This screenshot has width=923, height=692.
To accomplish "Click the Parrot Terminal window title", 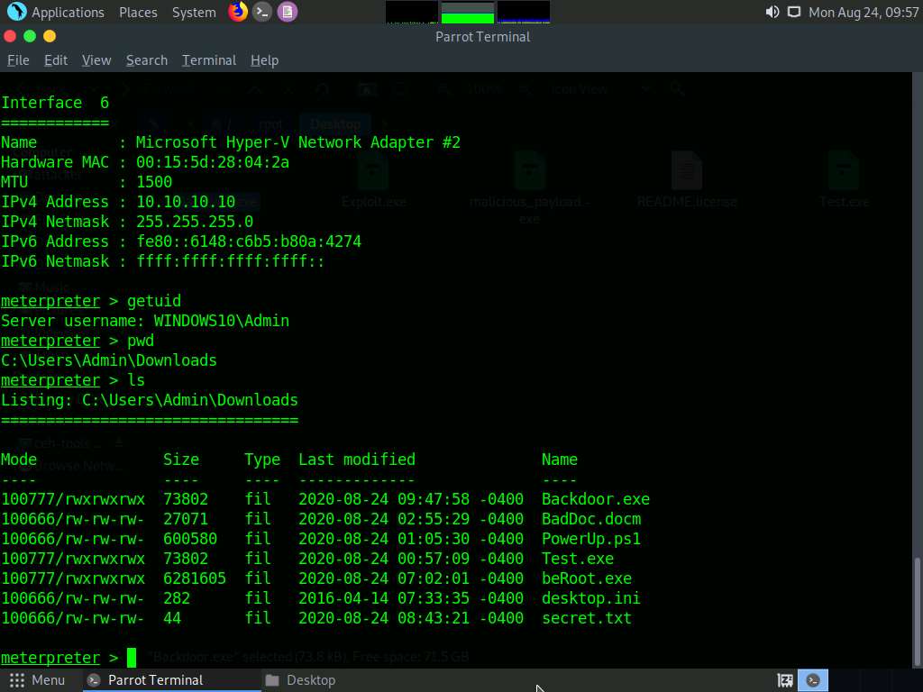I will tap(483, 36).
